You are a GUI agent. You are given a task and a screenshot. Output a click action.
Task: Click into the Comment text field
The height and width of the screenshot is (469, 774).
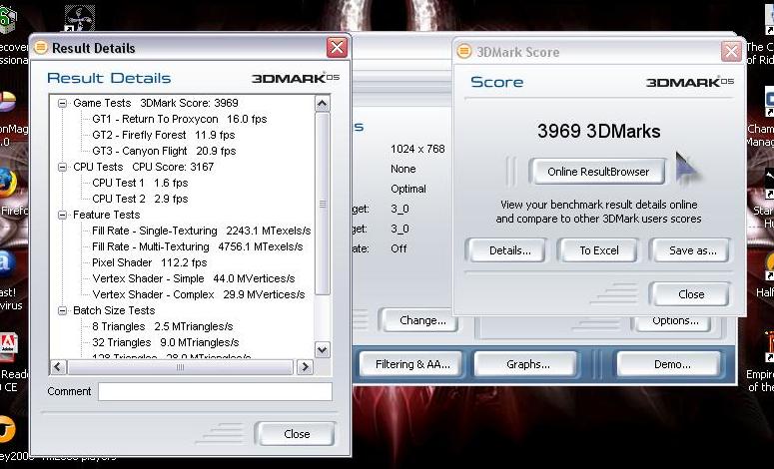pyautogui.click(x=214, y=391)
